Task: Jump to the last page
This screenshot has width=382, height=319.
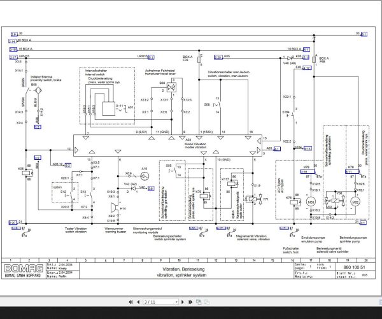Action: (190, 302)
